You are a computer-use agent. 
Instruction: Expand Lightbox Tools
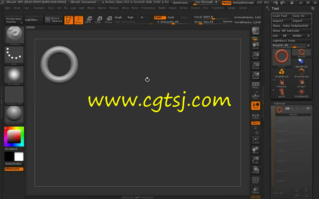click(x=291, y=41)
